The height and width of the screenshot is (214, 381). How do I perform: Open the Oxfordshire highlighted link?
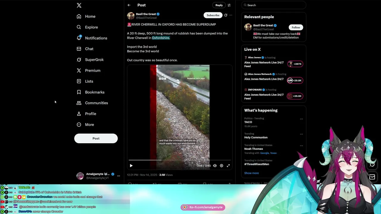(161, 38)
